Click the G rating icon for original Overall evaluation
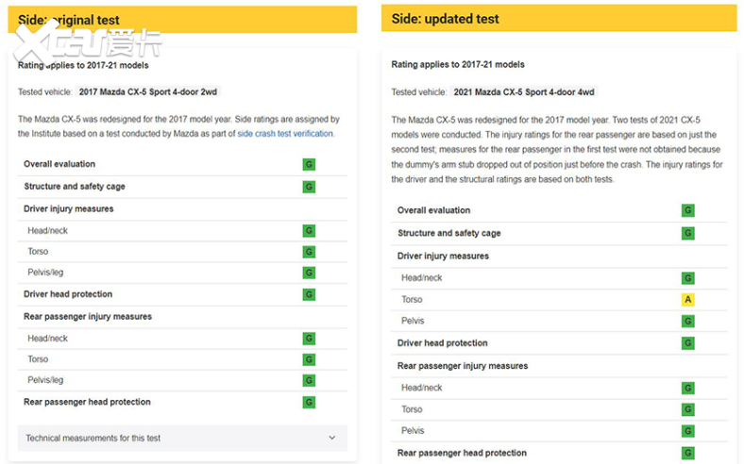The width and height of the screenshot is (744, 464). pos(309,164)
